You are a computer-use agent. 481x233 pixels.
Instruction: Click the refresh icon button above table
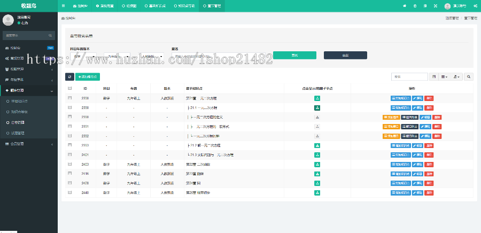tap(69, 76)
